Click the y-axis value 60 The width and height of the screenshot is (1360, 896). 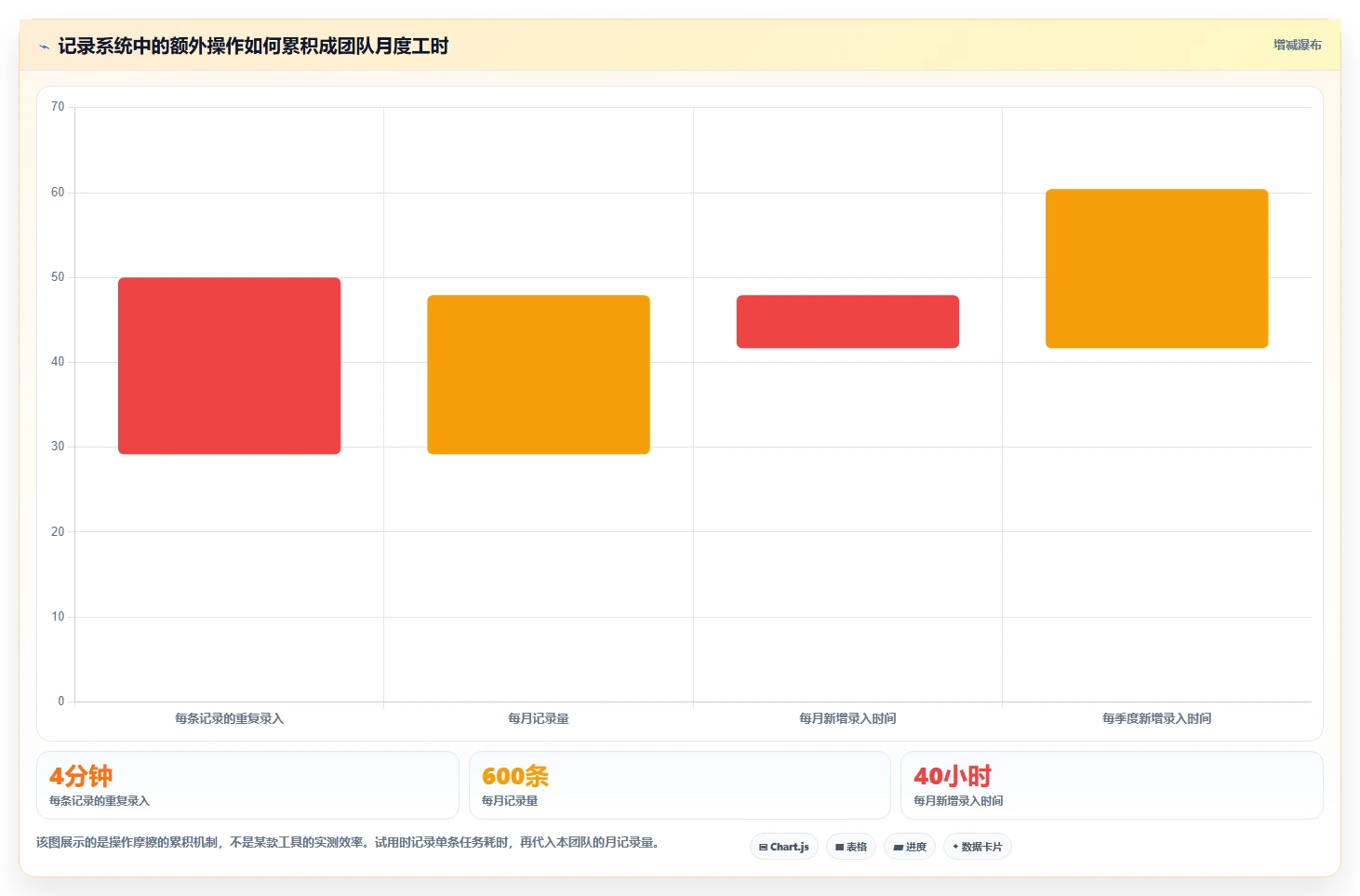click(58, 193)
